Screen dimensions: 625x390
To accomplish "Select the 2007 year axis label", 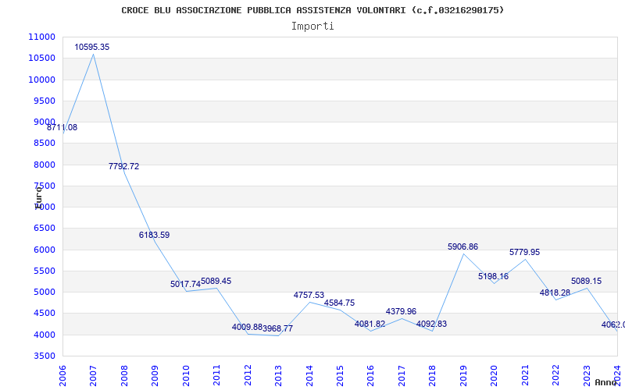I will tap(93, 376).
